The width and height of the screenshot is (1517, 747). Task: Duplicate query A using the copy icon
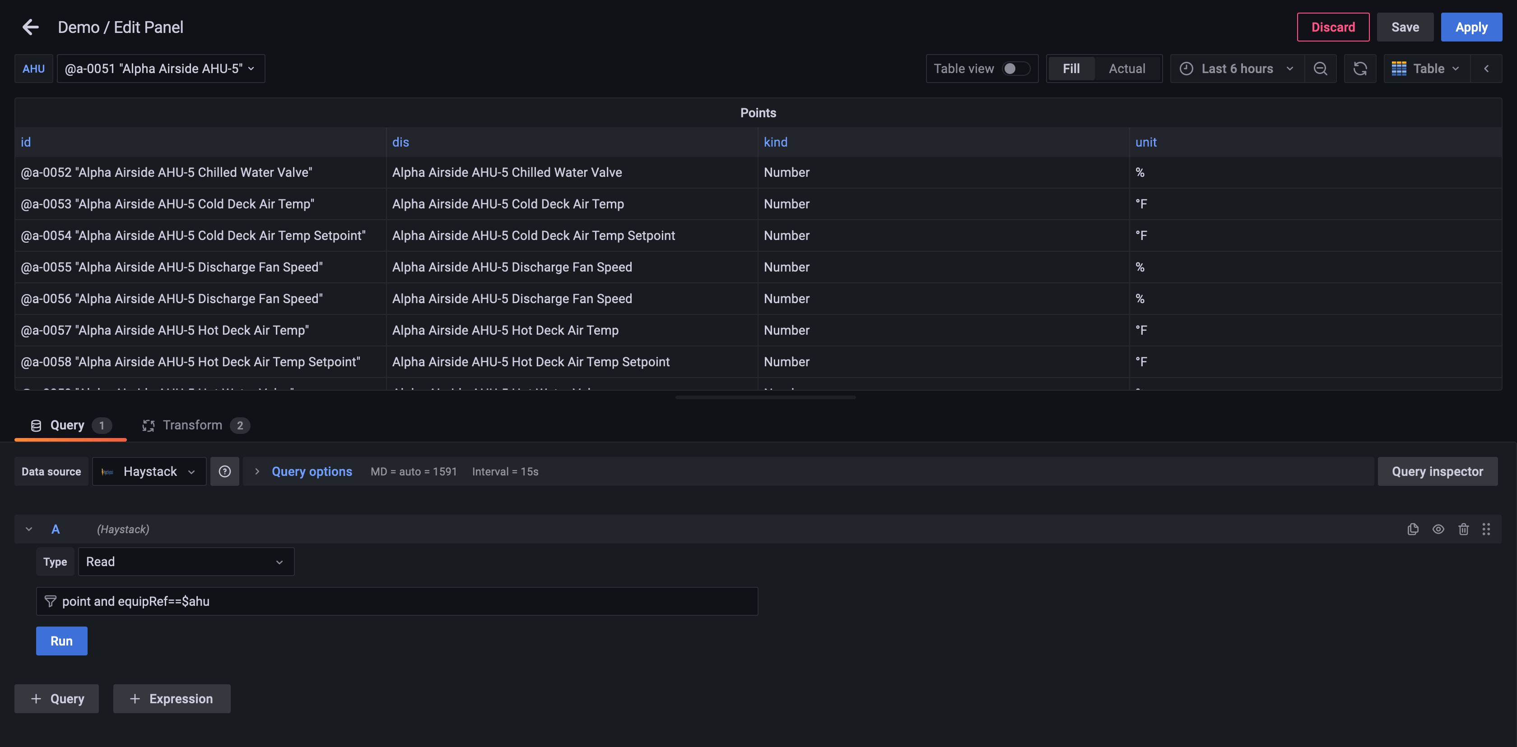pos(1413,529)
